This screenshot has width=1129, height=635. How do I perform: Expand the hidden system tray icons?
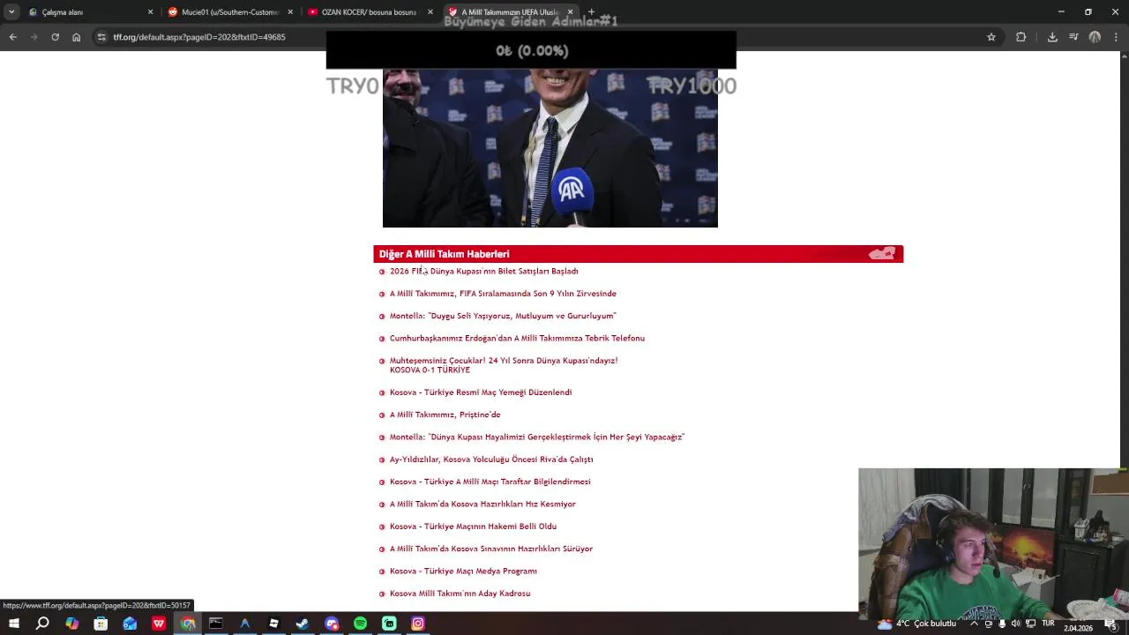coord(974,624)
